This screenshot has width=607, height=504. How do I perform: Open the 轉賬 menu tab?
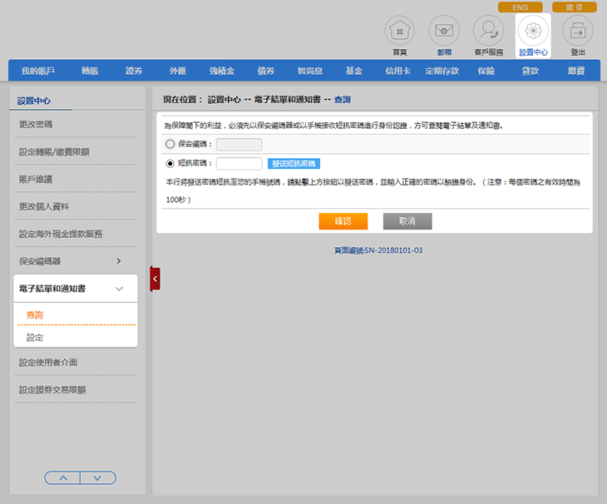(90, 72)
